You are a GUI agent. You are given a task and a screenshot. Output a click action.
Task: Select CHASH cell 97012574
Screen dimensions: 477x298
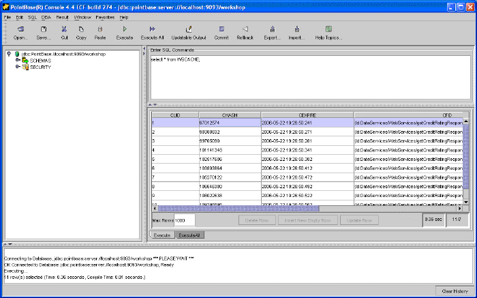[x=230, y=123]
